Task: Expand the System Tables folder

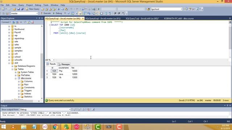Action: point(16,72)
